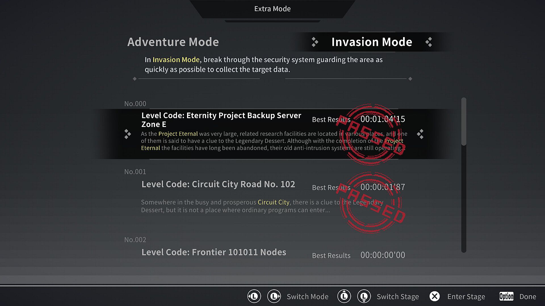Click the diamond arrow right of Invasion Mode
Screen dimensions: 545x306
click(x=429, y=42)
